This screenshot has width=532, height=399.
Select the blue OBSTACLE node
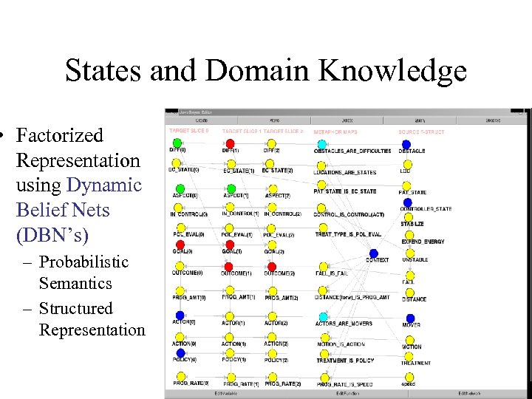click(x=406, y=145)
